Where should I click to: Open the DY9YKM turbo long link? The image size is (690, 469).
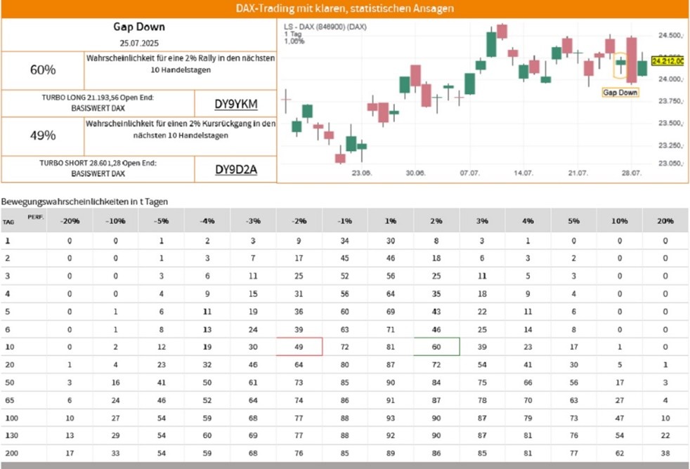point(236,104)
